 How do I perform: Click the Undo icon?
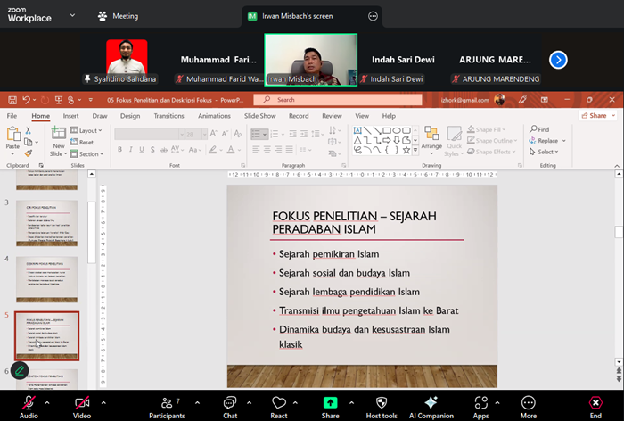pos(26,100)
